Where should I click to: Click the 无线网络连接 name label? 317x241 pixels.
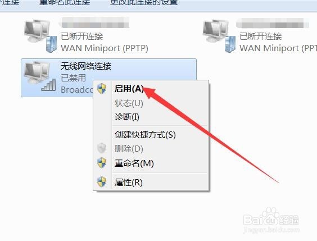[x=86, y=66]
